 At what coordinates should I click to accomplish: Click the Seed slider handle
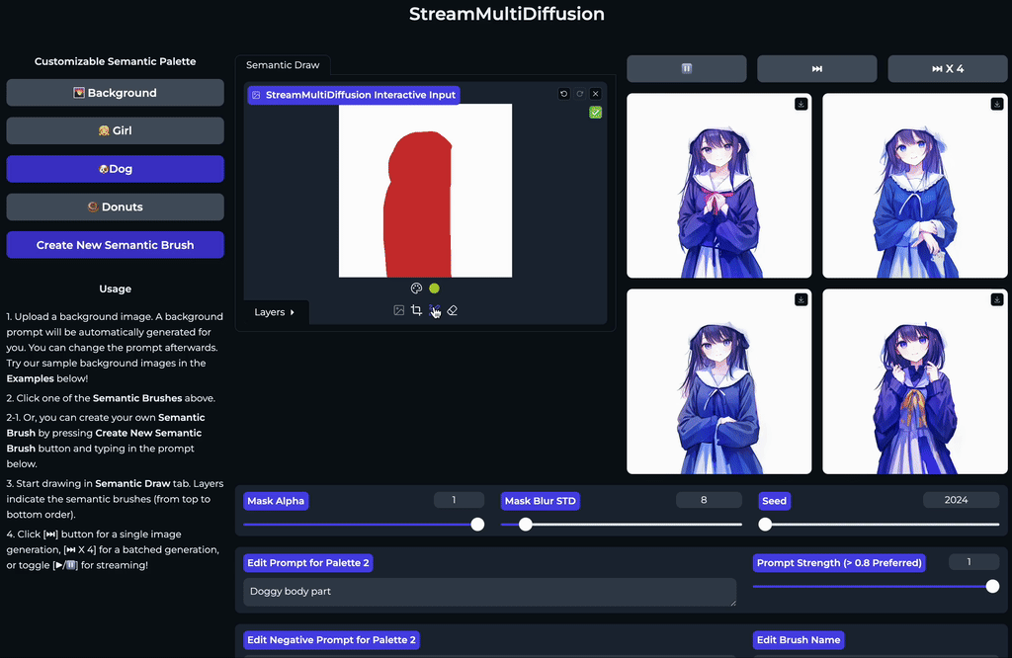click(766, 525)
